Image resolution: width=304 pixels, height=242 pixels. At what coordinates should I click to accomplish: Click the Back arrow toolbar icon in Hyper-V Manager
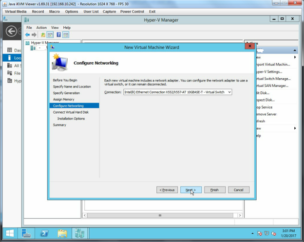pyautogui.click(x=28, y=35)
